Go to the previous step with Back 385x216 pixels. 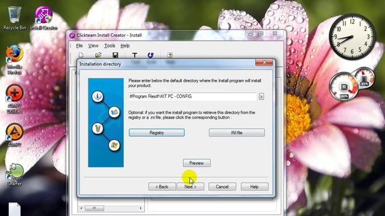(x=162, y=187)
